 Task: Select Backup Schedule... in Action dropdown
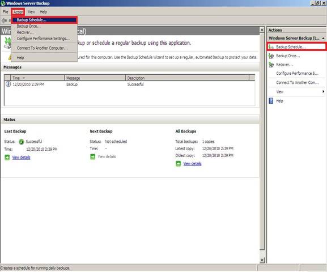(44, 20)
